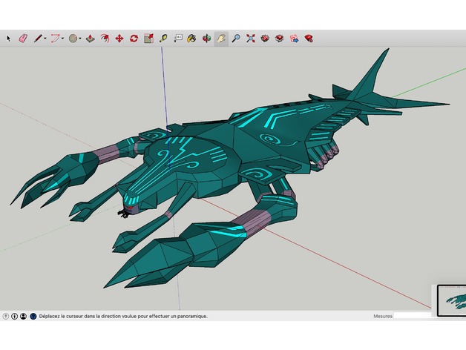Expand the Shape tool dropdown arrow
The height and width of the screenshot is (350, 466).
click(x=81, y=39)
